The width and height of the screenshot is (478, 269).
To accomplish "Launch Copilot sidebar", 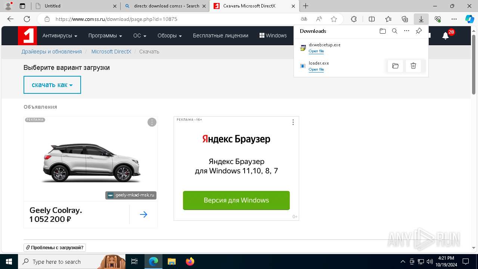I will tap(469, 19).
